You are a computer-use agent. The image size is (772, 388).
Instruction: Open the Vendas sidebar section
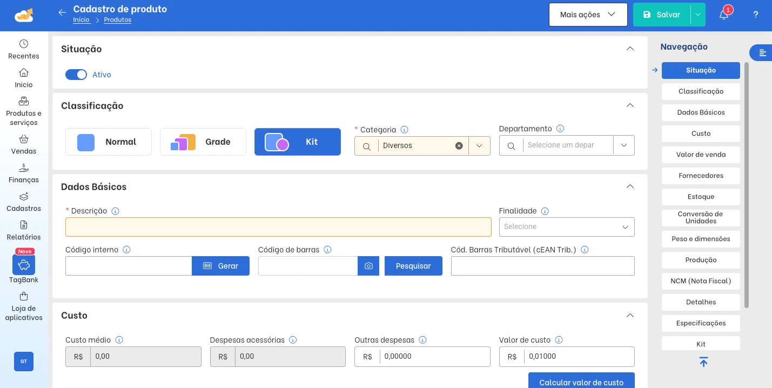coord(24,144)
